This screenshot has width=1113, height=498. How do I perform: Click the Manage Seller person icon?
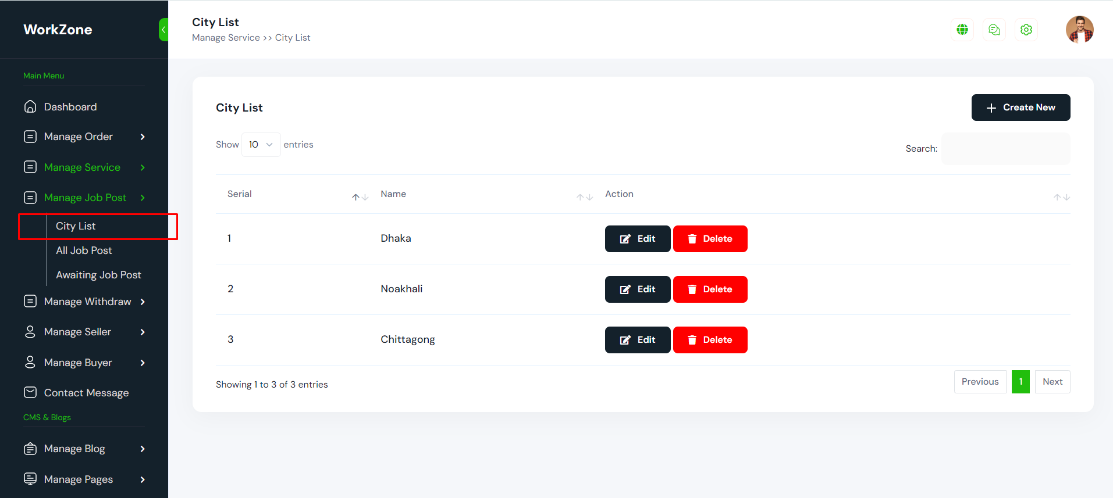[30, 332]
